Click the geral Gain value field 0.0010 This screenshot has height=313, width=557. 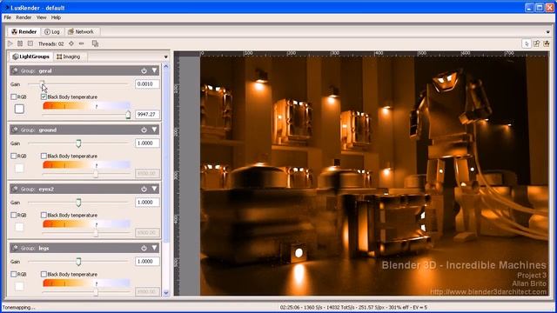point(147,84)
